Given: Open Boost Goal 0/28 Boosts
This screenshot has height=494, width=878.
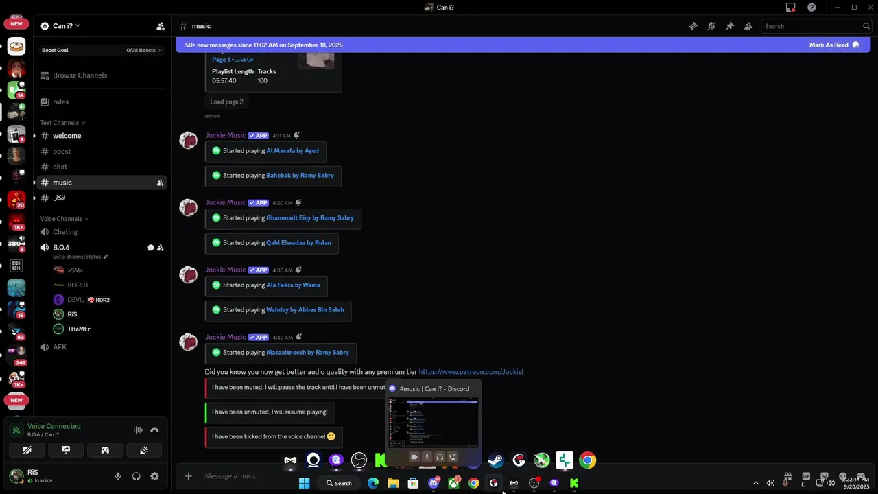Looking at the screenshot, I should (x=101, y=50).
